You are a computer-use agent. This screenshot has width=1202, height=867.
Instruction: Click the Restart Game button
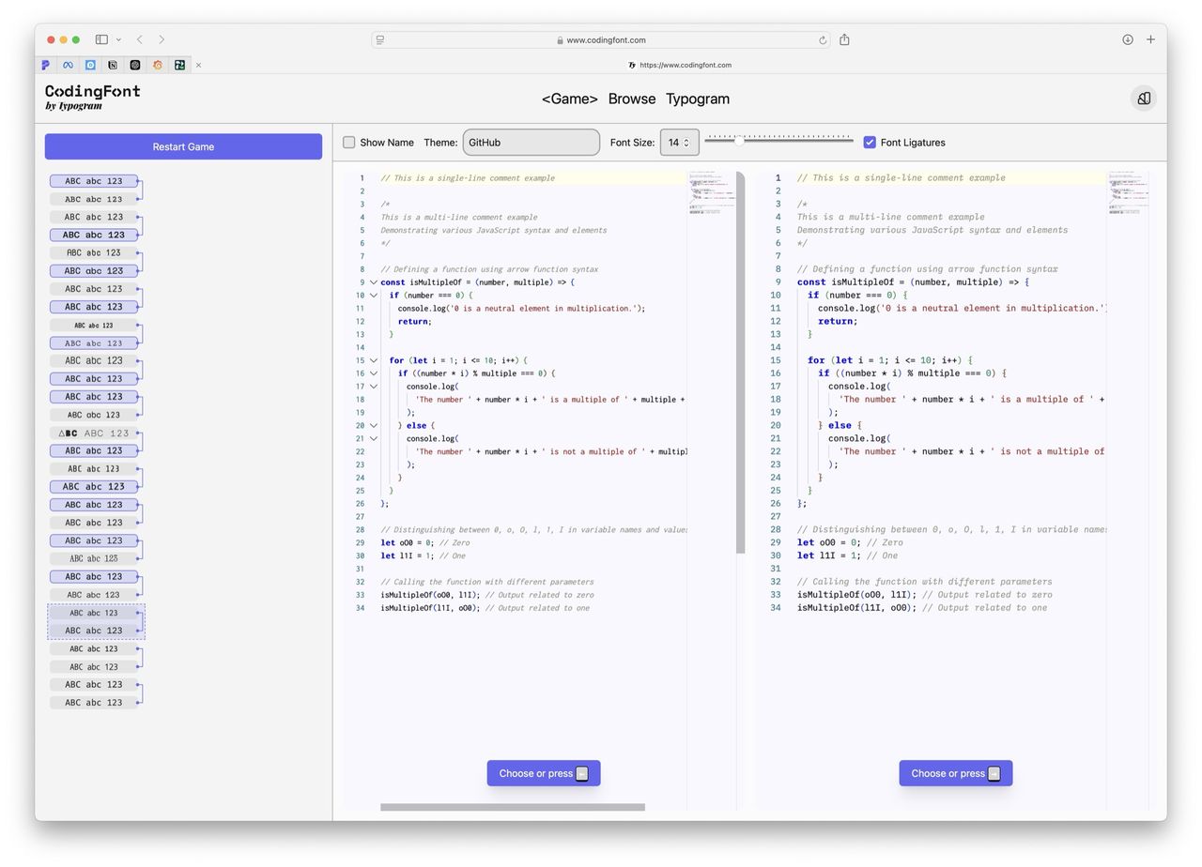183,146
